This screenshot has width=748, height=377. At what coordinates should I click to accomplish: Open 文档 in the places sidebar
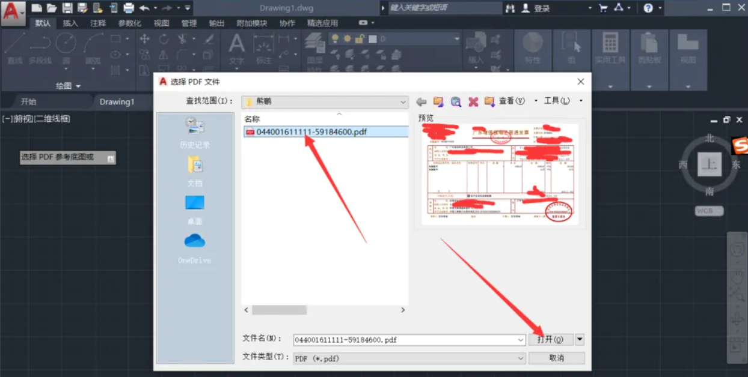195,170
